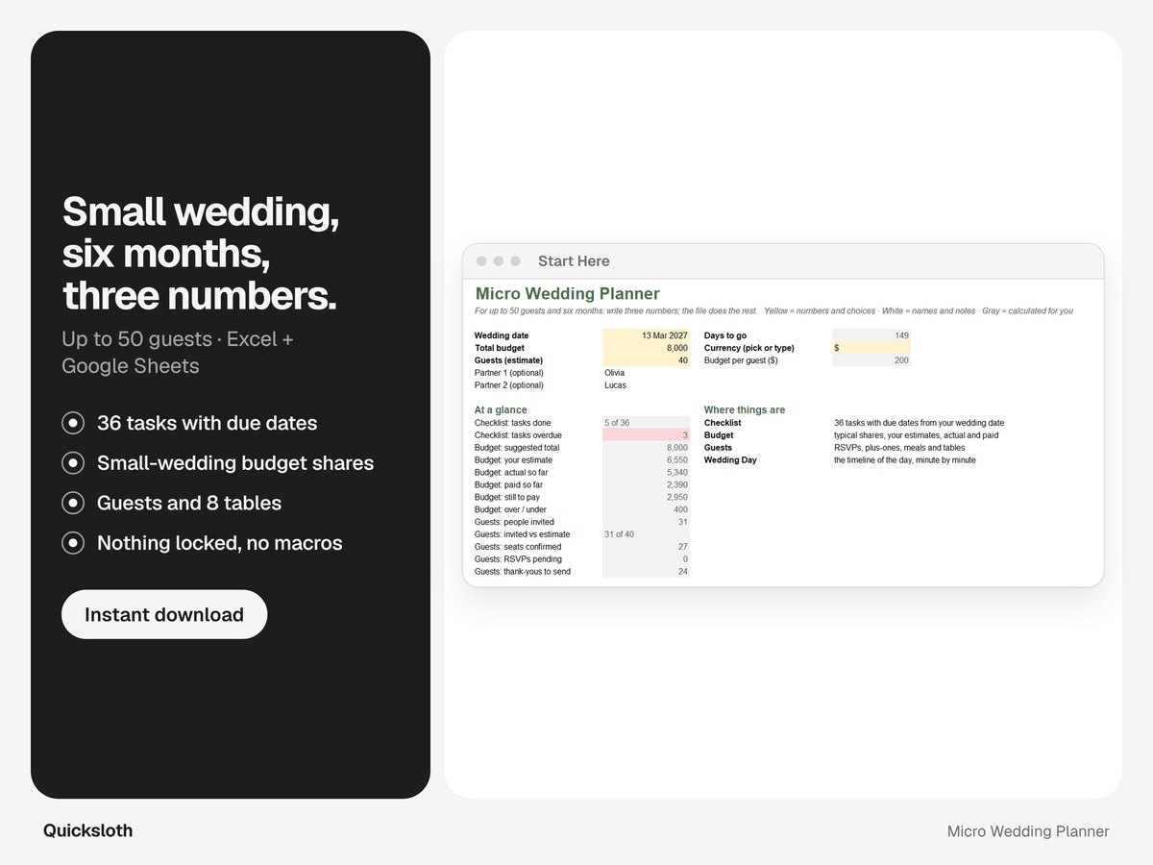Click Guests: people invited value 31
Image resolution: width=1153 pixels, height=865 pixels.
[646, 522]
